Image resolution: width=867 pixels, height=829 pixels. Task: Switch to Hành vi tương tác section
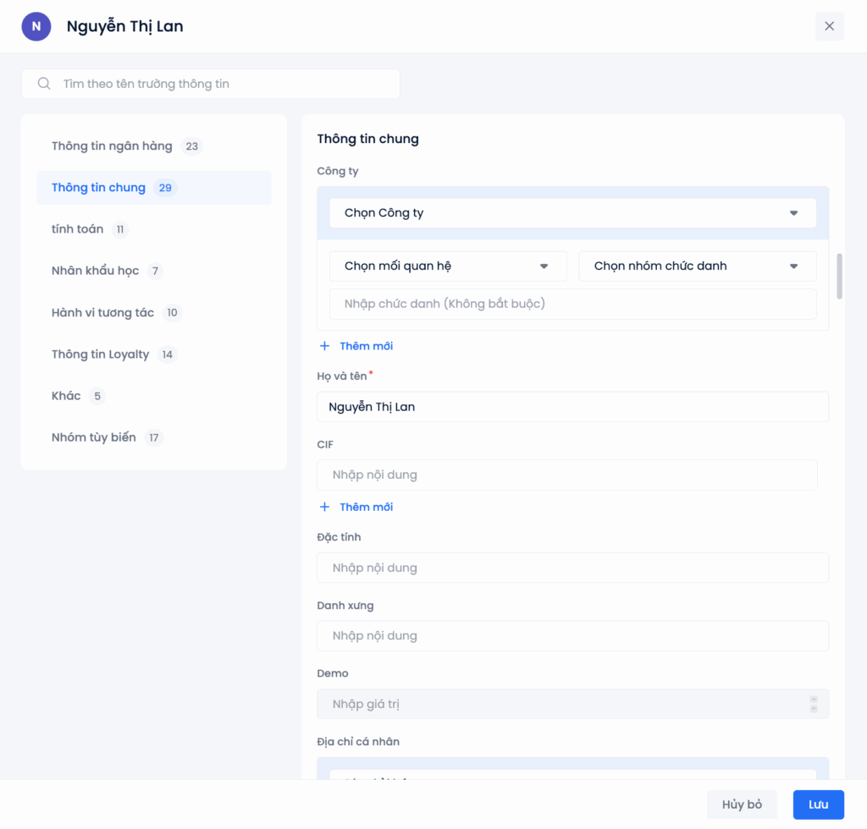point(154,313)
